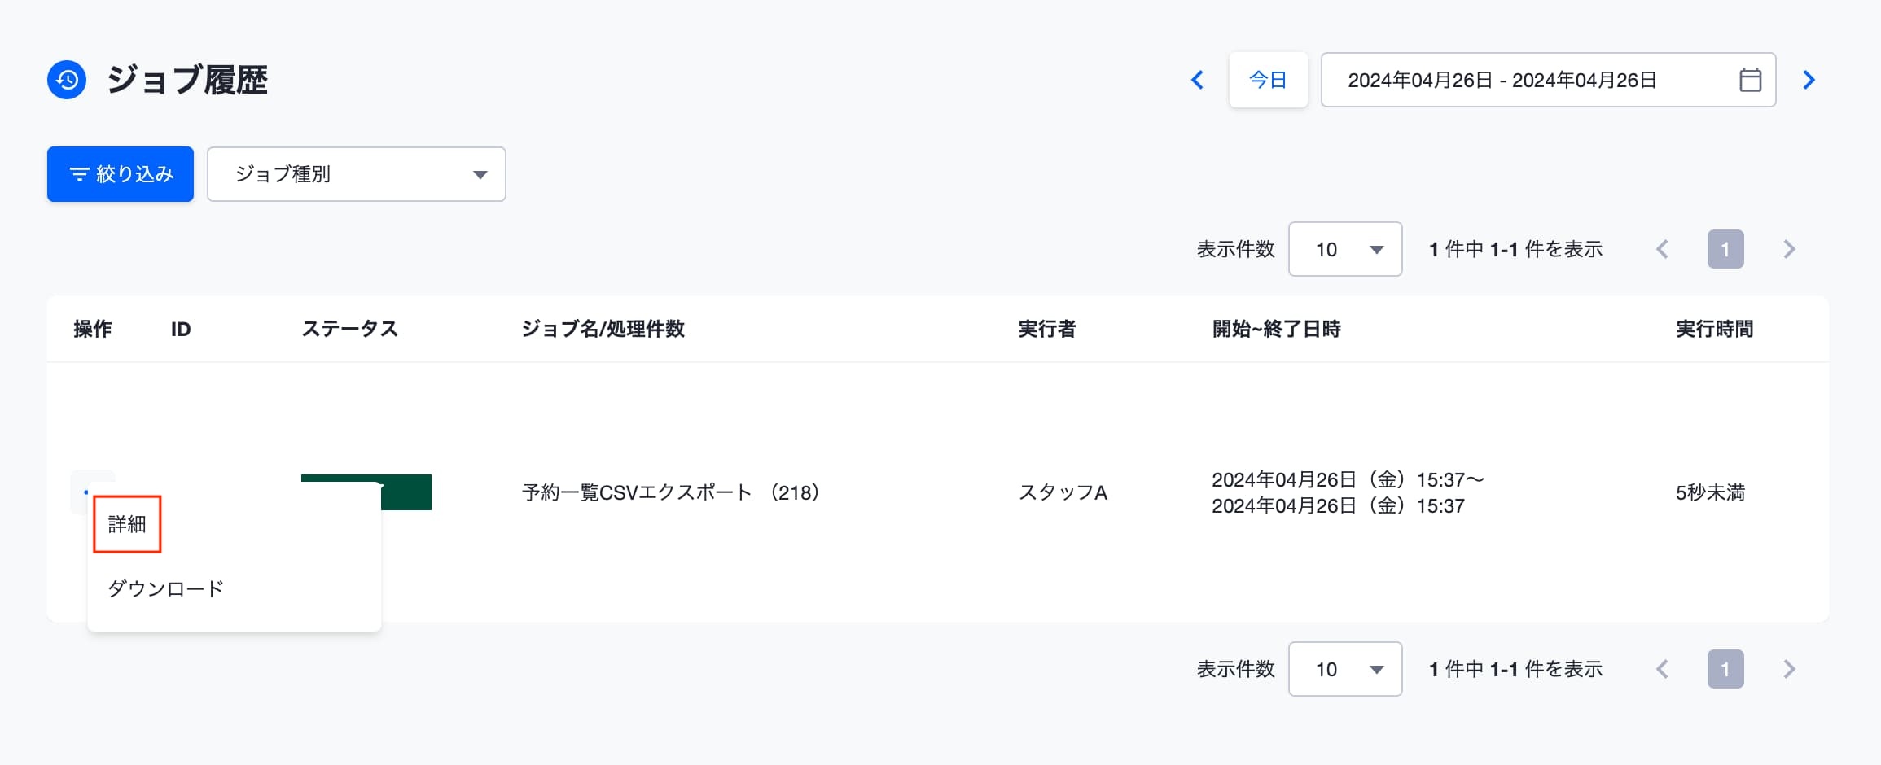Select 詳細 from the context menu

pyautogui.click(x=127, y=524)
